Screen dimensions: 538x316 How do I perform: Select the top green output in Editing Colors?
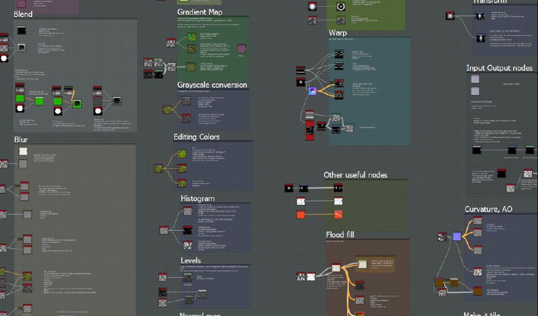pyautogui.click(x=182, y=153)
